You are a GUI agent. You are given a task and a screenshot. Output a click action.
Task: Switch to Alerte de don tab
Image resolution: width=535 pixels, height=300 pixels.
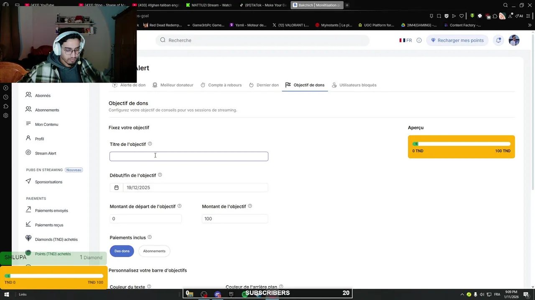tap(129, 85)
